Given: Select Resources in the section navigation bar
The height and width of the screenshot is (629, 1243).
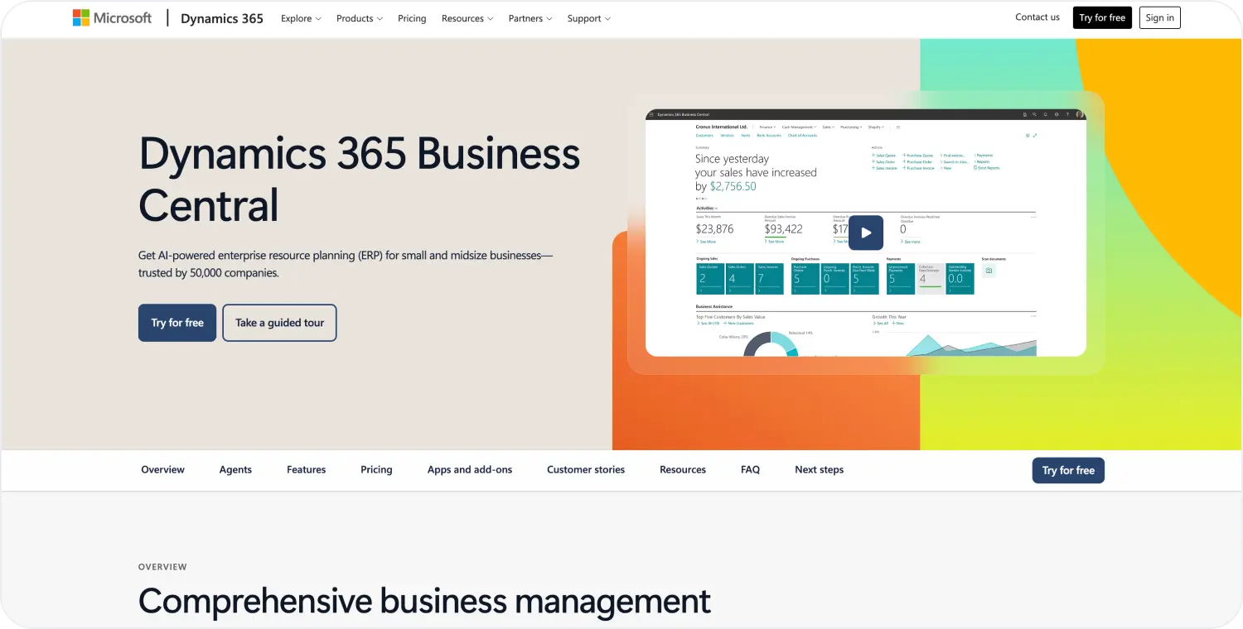Looking at the screenshot, I should 683,469.
